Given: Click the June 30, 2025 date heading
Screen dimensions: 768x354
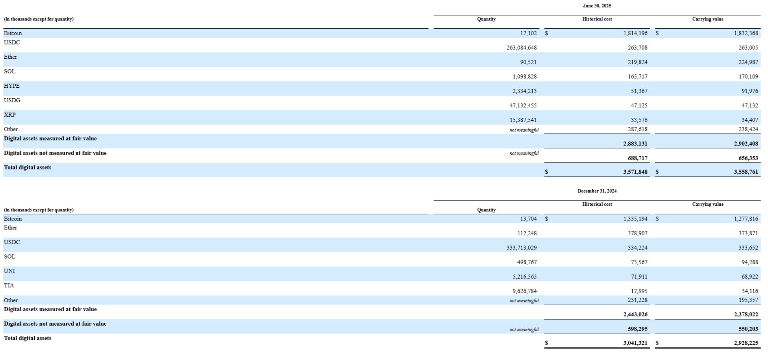Looking at the screenshot, I should [x=597, y=6].
